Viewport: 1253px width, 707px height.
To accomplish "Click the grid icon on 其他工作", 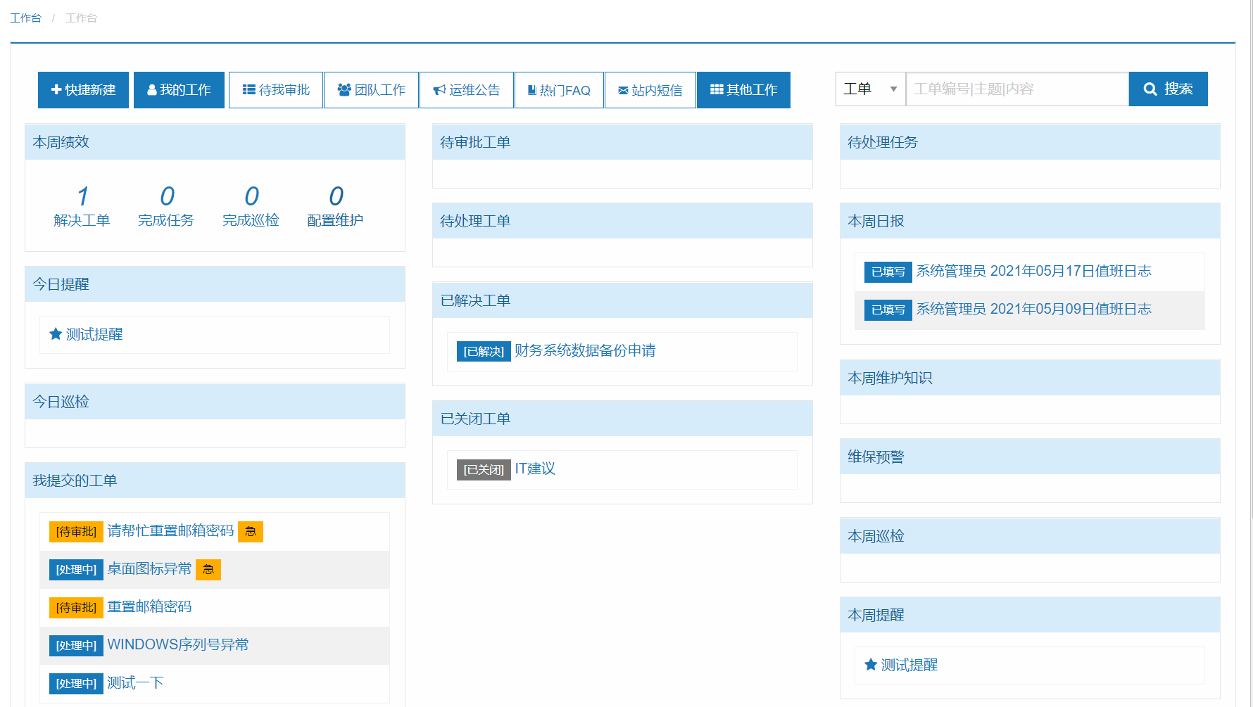I will coord(717,90).
